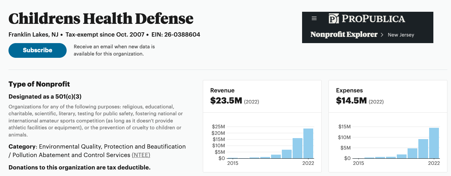Image resolution: width=451 pixels, height=176 pixels.
Task: Click the Type of Nonprofit heading
Action: (x=39, y=84)
